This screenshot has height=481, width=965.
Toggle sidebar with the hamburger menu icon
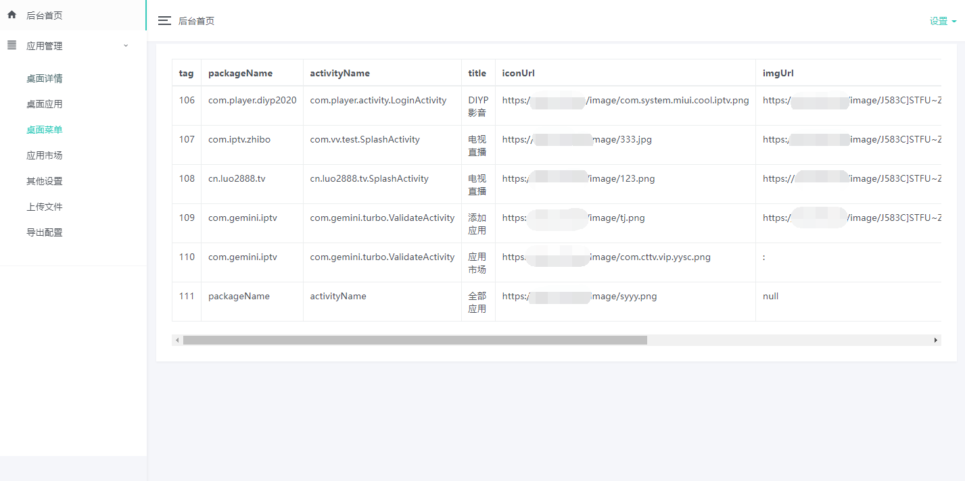coord(164,21)
